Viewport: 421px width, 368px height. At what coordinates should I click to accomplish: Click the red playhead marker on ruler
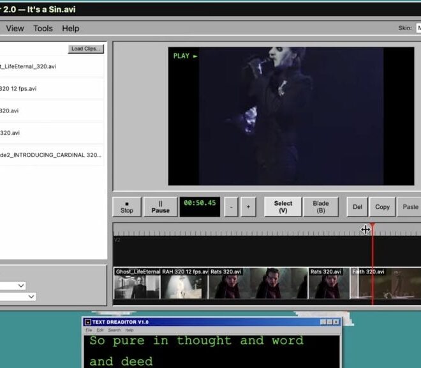(x=373, y=227)
